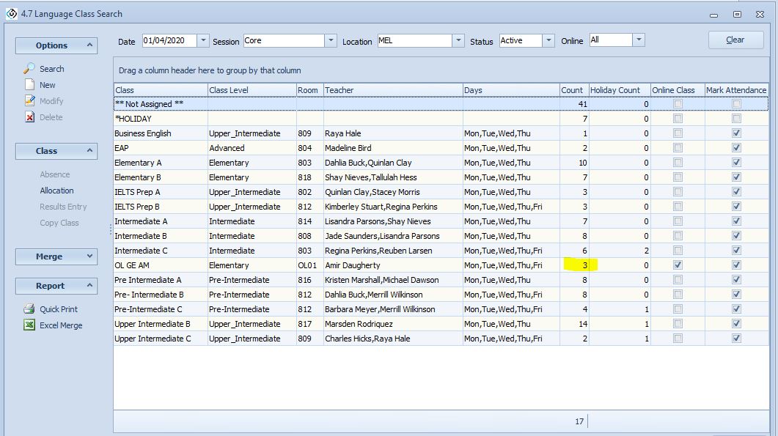The width and height of the screenshot is (778, 436).
Task: Click the Excel Merge spreadsheet icon
Action: point(29,325)
